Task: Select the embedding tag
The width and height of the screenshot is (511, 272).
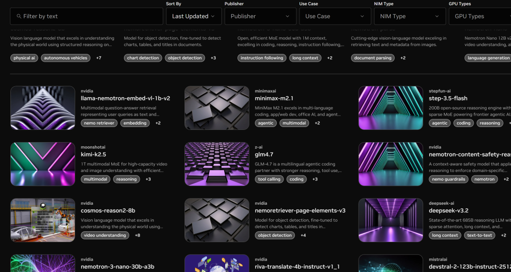Action: click(x=135, y=123)
